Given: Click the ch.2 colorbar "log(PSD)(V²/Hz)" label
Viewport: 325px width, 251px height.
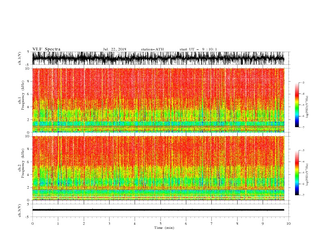Looking at the screenshot, I should pos(307,175).
